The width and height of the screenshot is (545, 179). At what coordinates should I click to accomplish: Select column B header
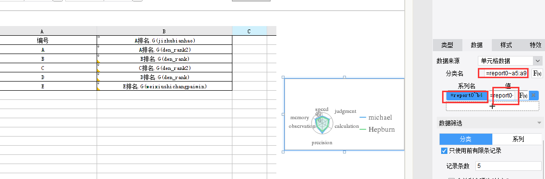(164, 31)
